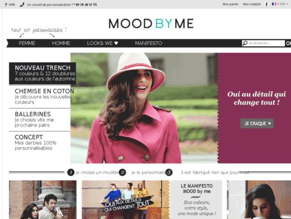
Task: Open the EUR currency dropdown
Action: click(283, 4)
